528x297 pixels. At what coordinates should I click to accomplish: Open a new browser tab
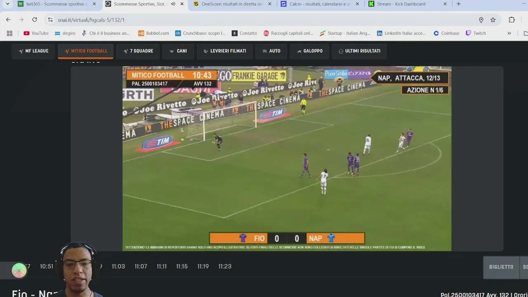click(458, 4)
